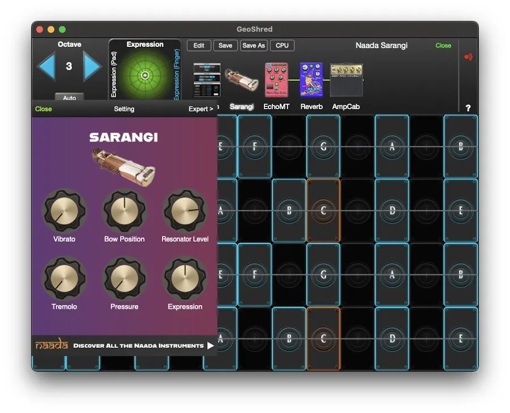Open the Reverb pedal icon
This screenshot has height=413, width=510.
[x=311, y=80]
